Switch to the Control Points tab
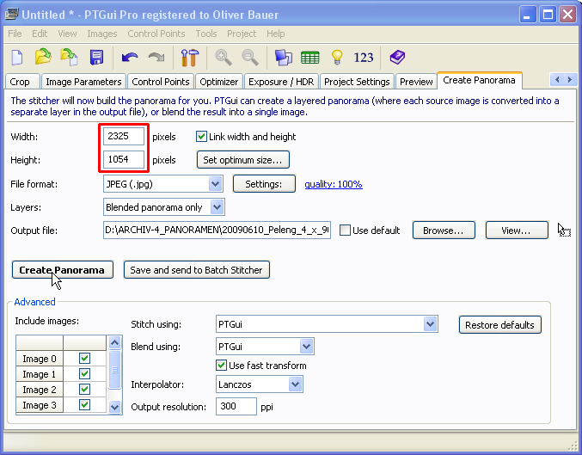The image size is (582, 455). pyautogui.click(x=160, y=82)
